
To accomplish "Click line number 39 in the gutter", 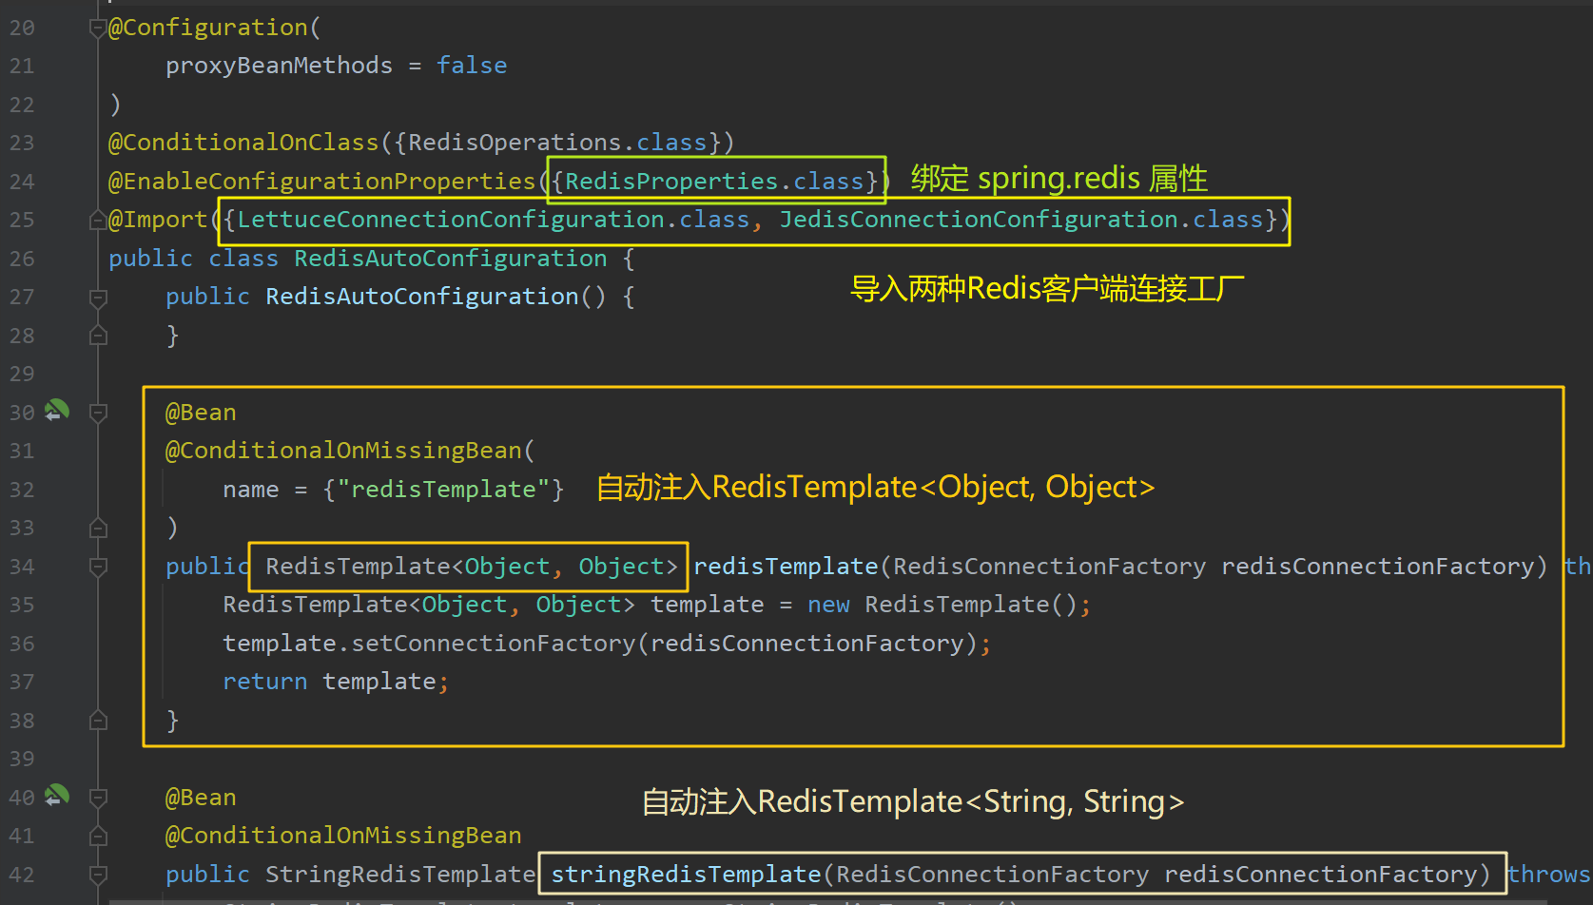I will click(22, 759).
